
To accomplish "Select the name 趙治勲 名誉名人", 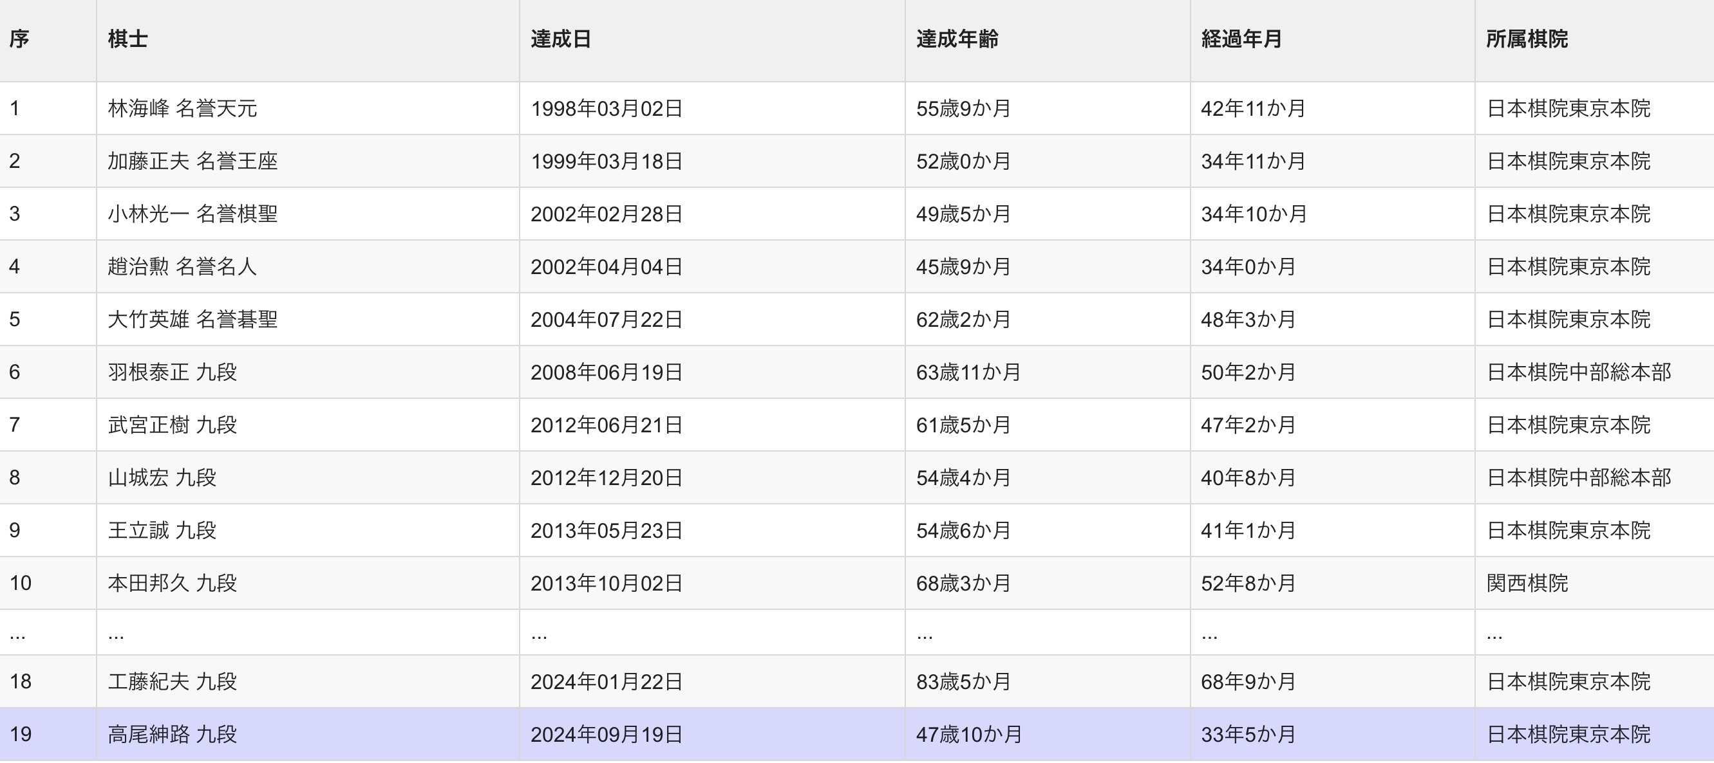I will coord(182,266).
